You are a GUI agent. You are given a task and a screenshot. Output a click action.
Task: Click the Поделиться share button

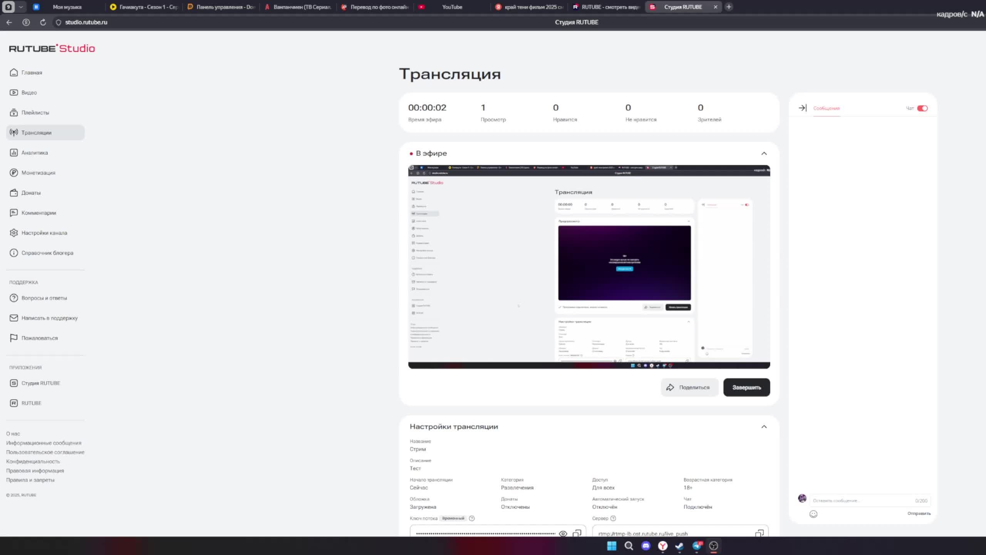click(x=689, y=387)
